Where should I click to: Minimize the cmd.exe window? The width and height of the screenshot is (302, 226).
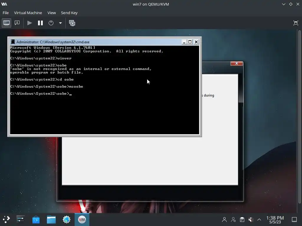(184, 42)
